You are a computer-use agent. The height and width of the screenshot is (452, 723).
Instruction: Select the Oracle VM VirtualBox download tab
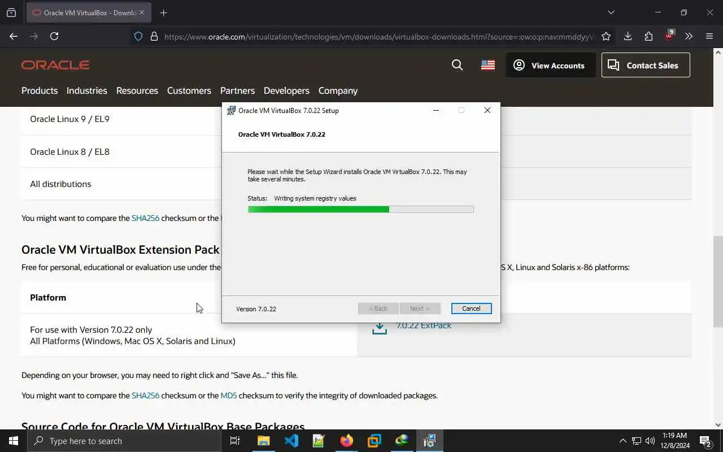tap(88, 12)
